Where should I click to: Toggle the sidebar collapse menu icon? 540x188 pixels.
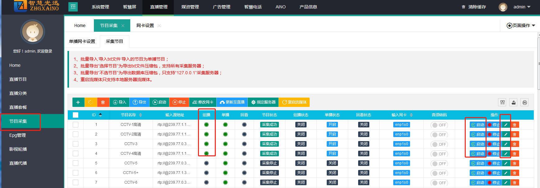point(73,7)
